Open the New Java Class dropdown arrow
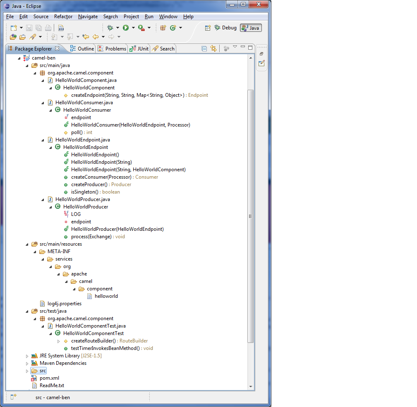The width and height of the screenshot is (417, 407). tap(180, 28)
